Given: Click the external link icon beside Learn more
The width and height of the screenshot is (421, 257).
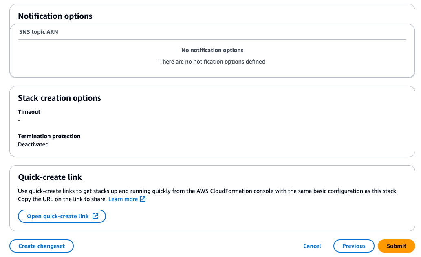Looking at the screenshot, I should [x=142, y=199].
